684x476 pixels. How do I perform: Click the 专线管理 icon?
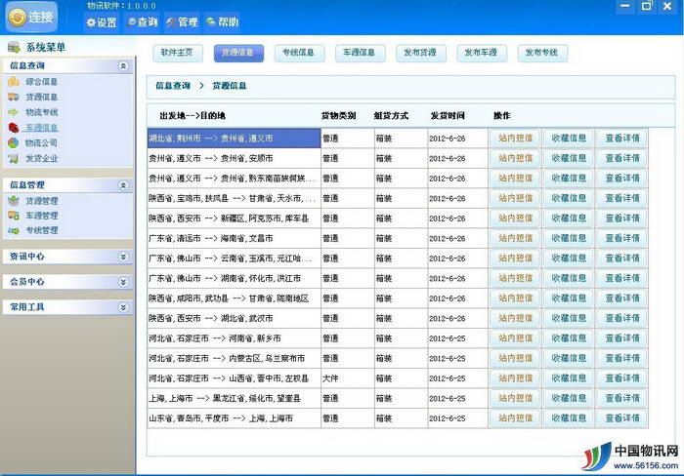pyautogui.click(x=14, y=230)
